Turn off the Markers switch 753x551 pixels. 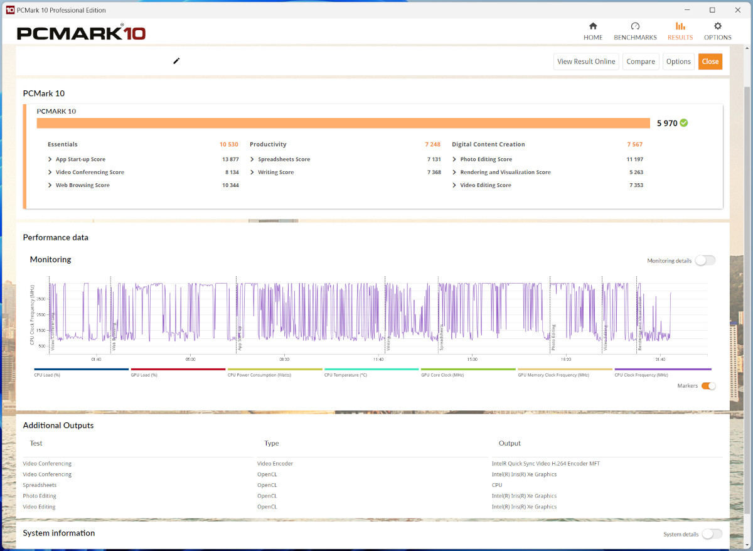click(708, 386)
